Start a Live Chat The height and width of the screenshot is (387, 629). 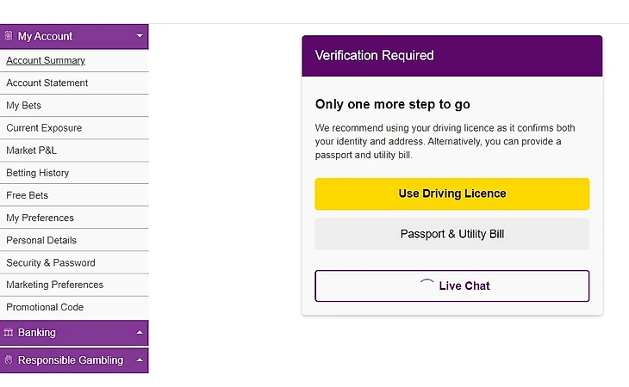pyautogui.click(x=452, y=286)
